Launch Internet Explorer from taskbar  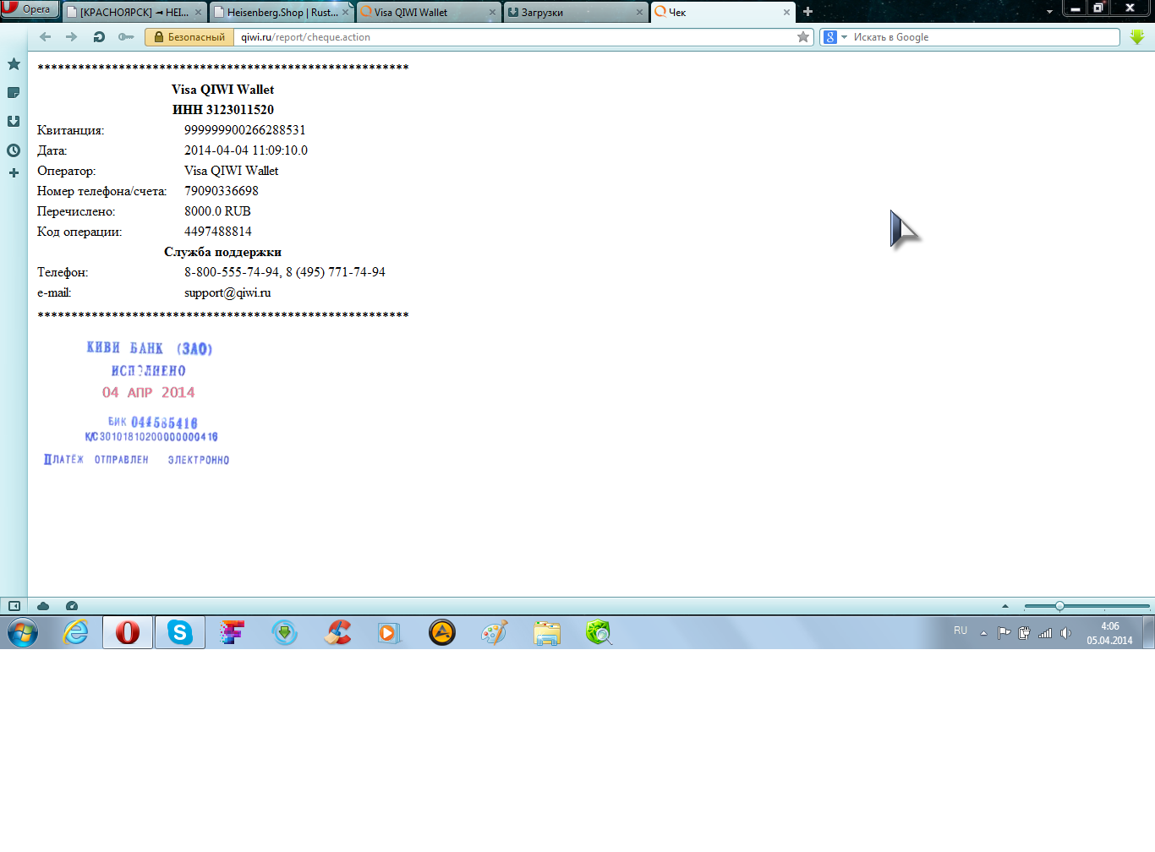click(x=76, y=632)
